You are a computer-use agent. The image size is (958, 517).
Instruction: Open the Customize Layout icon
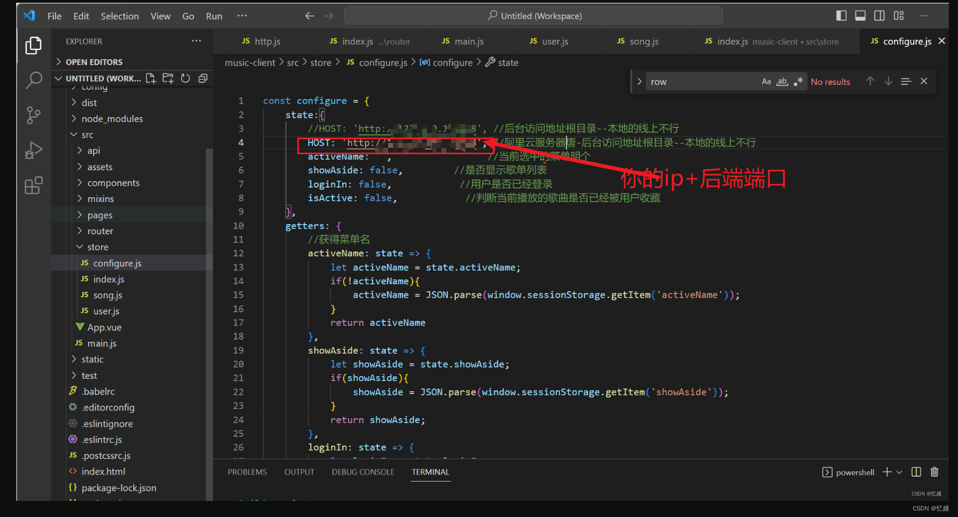tap(898, 16)
